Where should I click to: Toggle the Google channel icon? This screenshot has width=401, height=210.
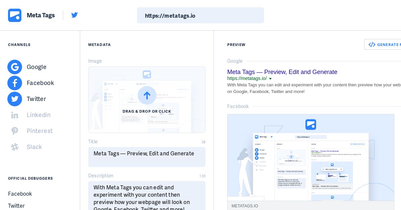click(x=15, y=67)
